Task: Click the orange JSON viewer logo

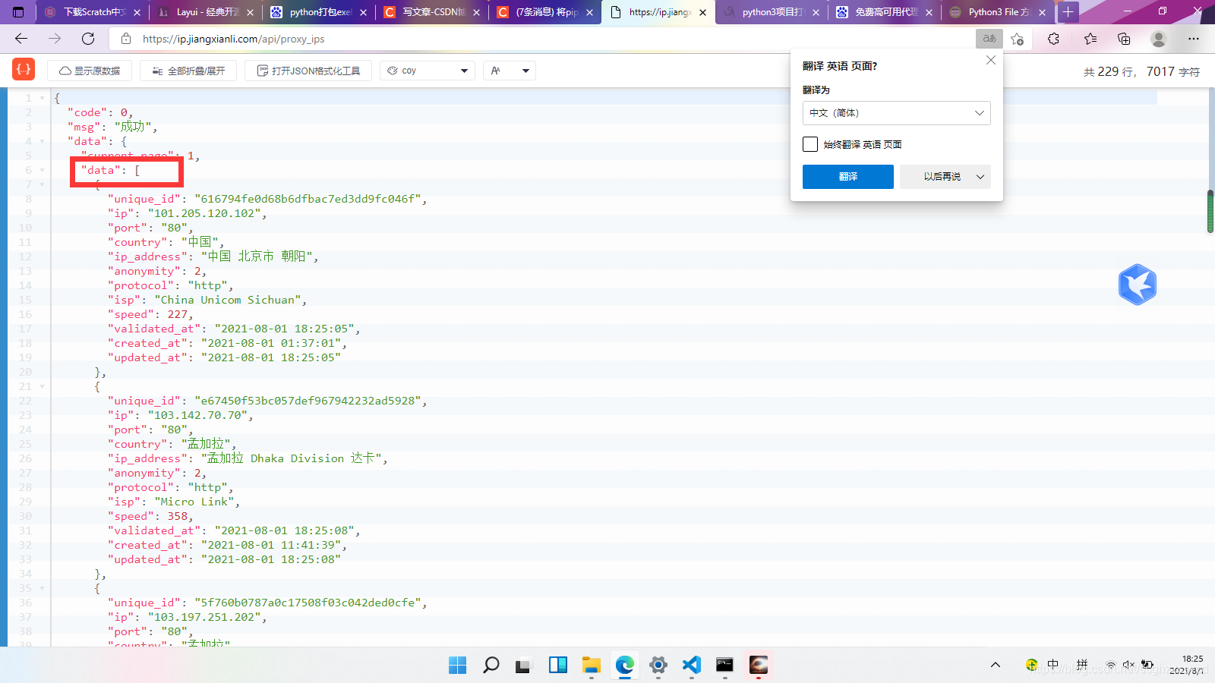Action: [24, 70]
